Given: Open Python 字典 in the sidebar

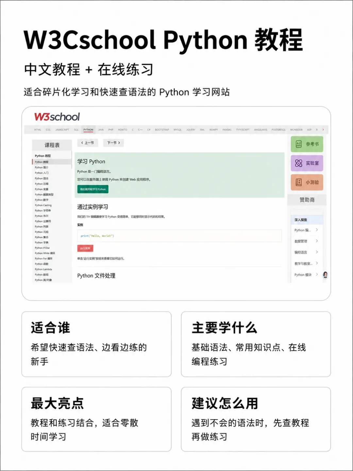Looking at the screenshot, I should [42, 243].
